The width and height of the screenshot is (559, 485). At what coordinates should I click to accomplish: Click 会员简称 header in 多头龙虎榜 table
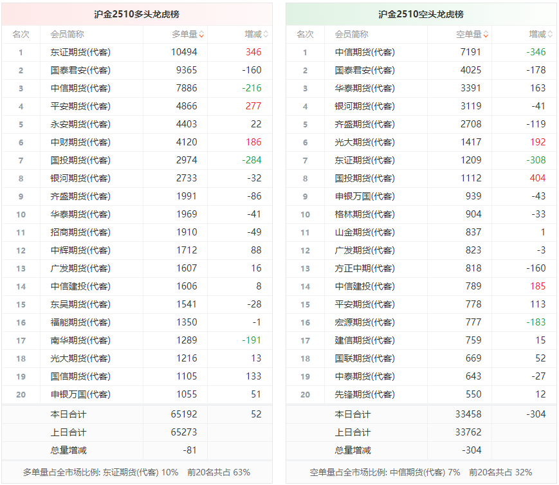(67, 35)
